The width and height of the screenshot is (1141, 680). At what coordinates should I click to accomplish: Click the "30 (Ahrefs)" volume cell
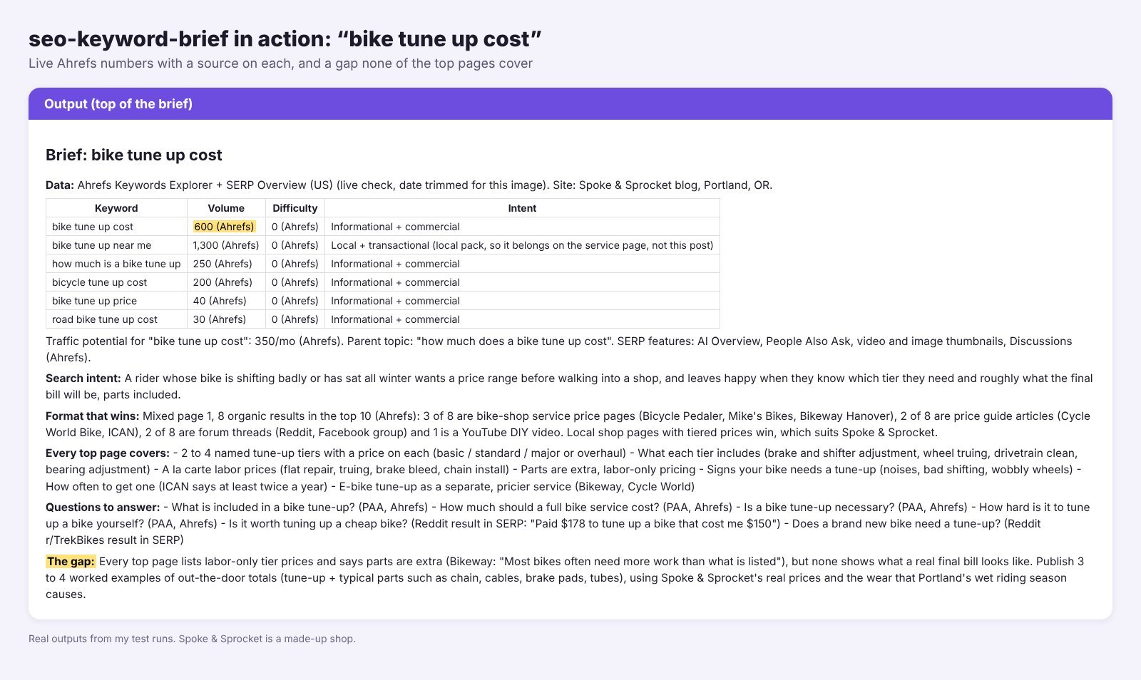tap(226, 319)
